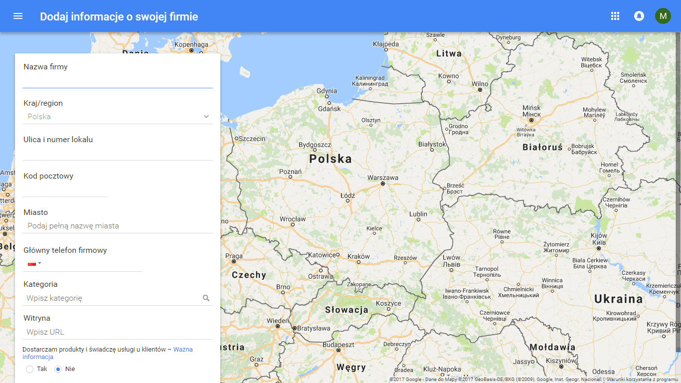Open the Google apps grid
Screen dimensions: 681x383
pos(615,16)
